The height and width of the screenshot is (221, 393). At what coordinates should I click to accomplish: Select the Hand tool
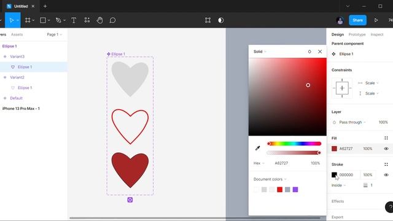(x=99, y=20)
